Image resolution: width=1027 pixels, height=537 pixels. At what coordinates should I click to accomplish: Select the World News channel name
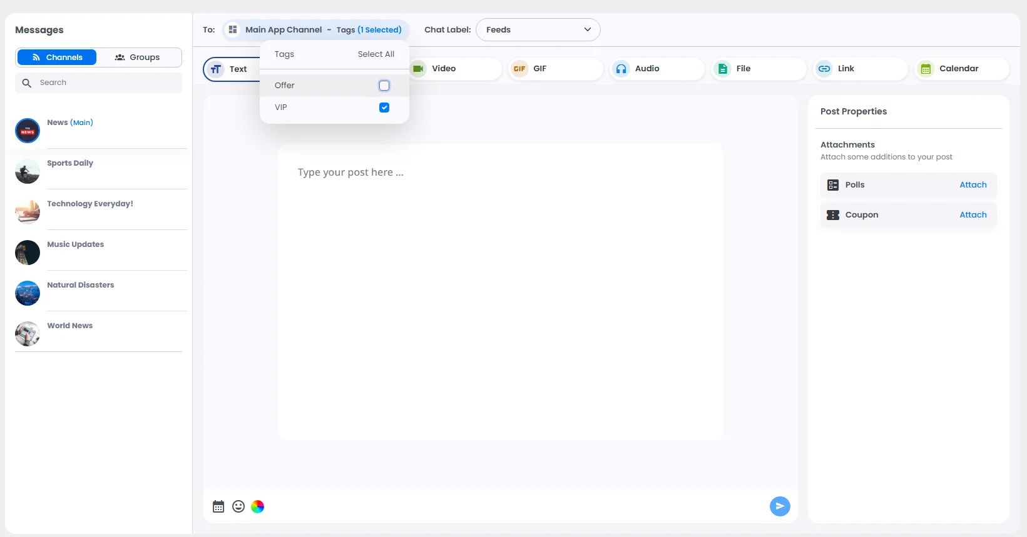(x=70, y=326)
